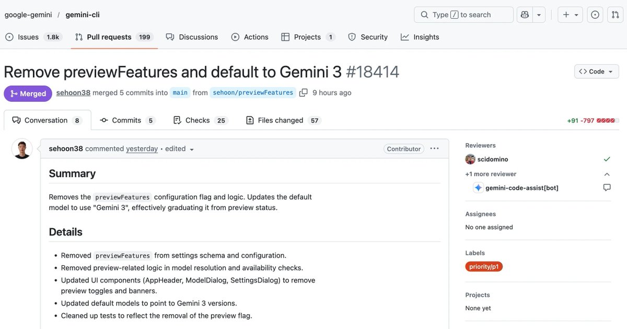
Task: Open the main branch link
Action: [x=180, y=92]
